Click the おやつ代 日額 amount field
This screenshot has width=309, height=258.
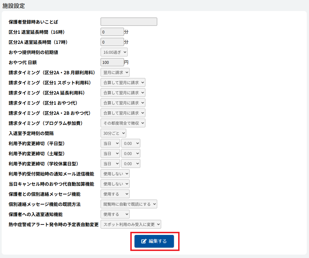112,62
